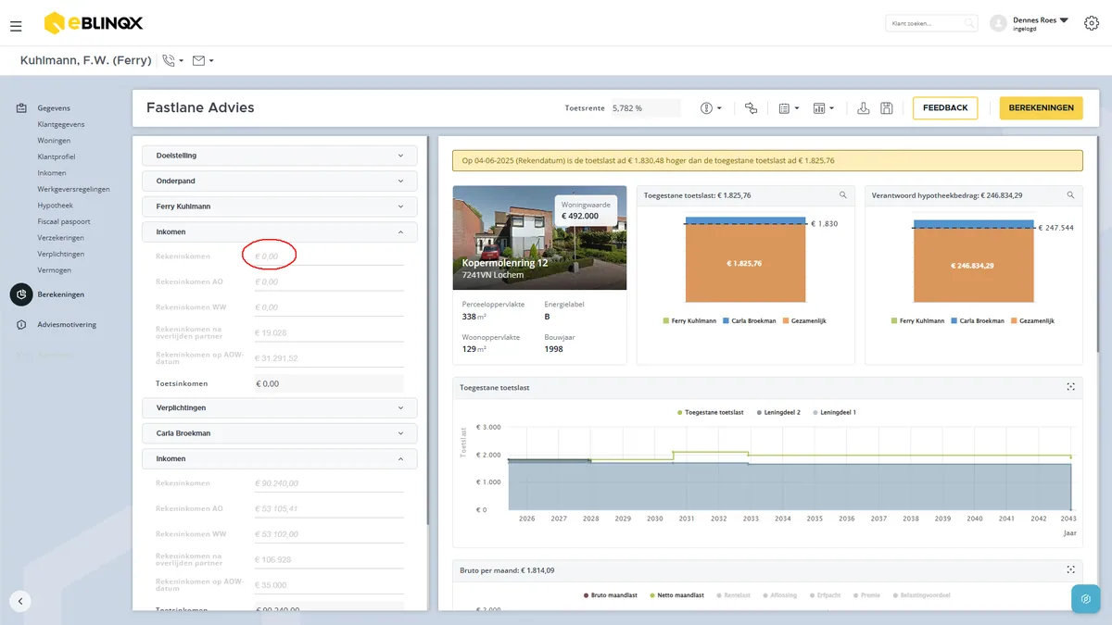The image size is (1112, 625).
Task: Enable the Rentelast legend series
Action: (736, 595)
